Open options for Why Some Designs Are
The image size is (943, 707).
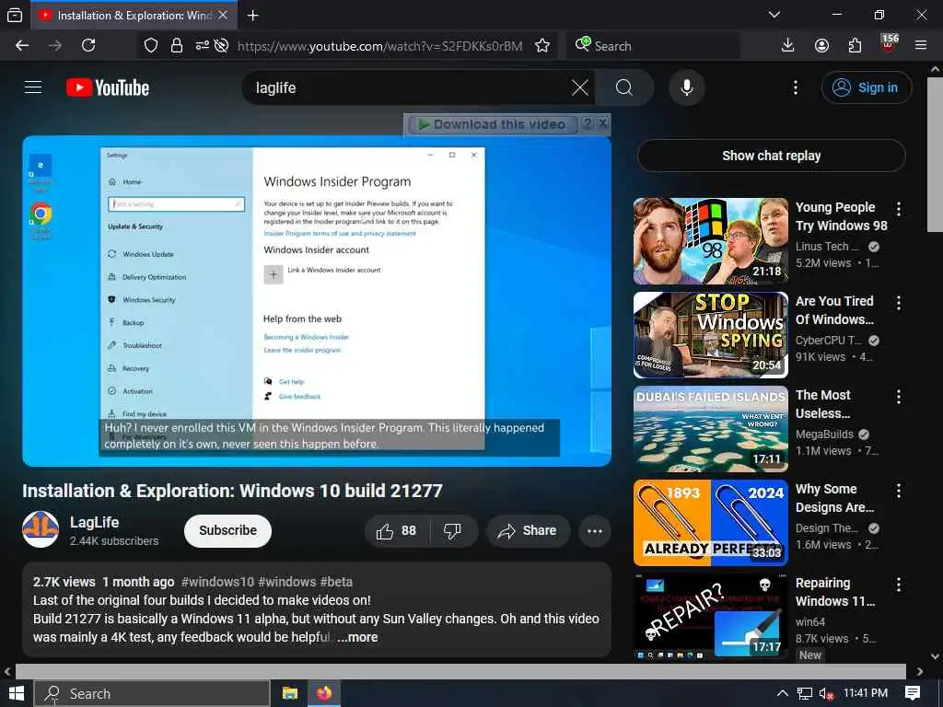click(899, 491)
